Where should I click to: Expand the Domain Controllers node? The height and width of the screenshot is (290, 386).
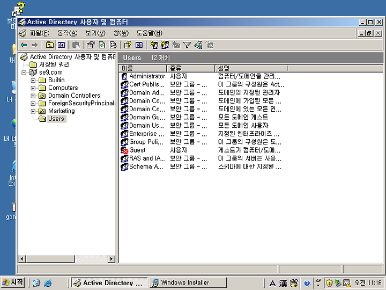[33, 96]
